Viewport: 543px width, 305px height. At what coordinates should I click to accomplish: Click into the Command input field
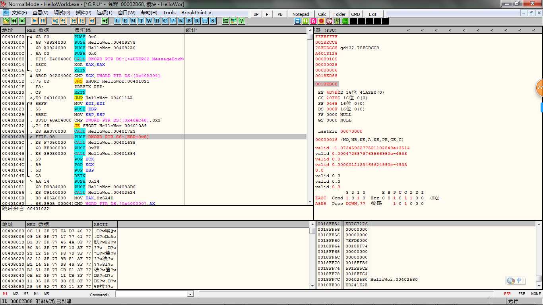(x=151, y=294)
